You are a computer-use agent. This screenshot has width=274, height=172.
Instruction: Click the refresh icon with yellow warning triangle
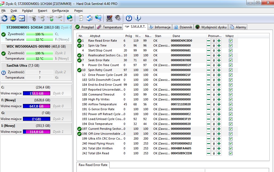click(13, 18)
